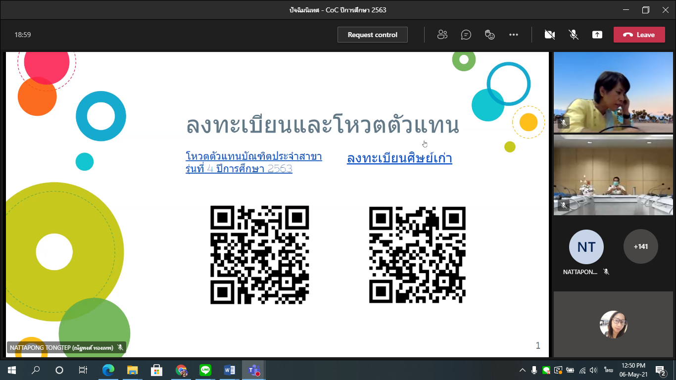The height and width of the screenshot is (380, 676).
Task: Open the Windows Start menu
Action: (11, 370)
